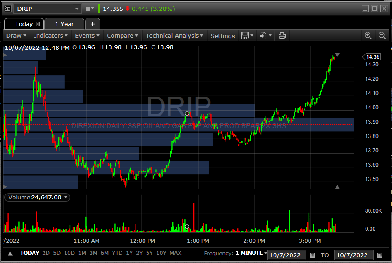
Task: Expand the save options arrow
Action: click(252, 36)
